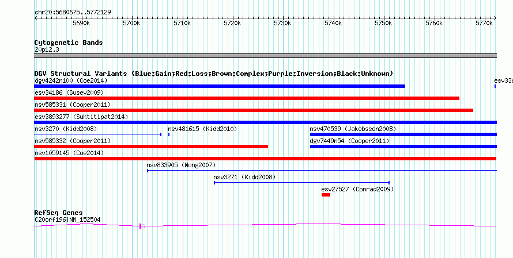Click the chr20:5680675..5772129 coordinates label
This screenshot has height=258, width=513.
73,12
